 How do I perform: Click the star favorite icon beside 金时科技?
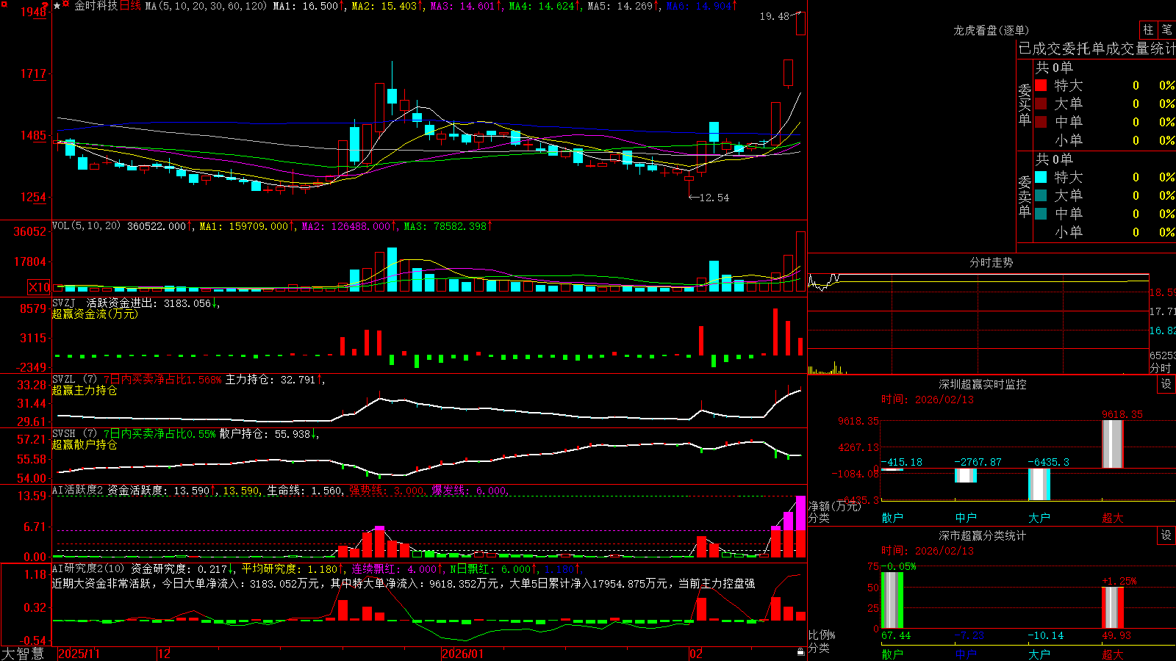tap(57, 6)
